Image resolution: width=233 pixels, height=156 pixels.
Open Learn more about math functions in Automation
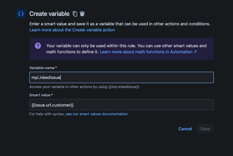[148, 52]
